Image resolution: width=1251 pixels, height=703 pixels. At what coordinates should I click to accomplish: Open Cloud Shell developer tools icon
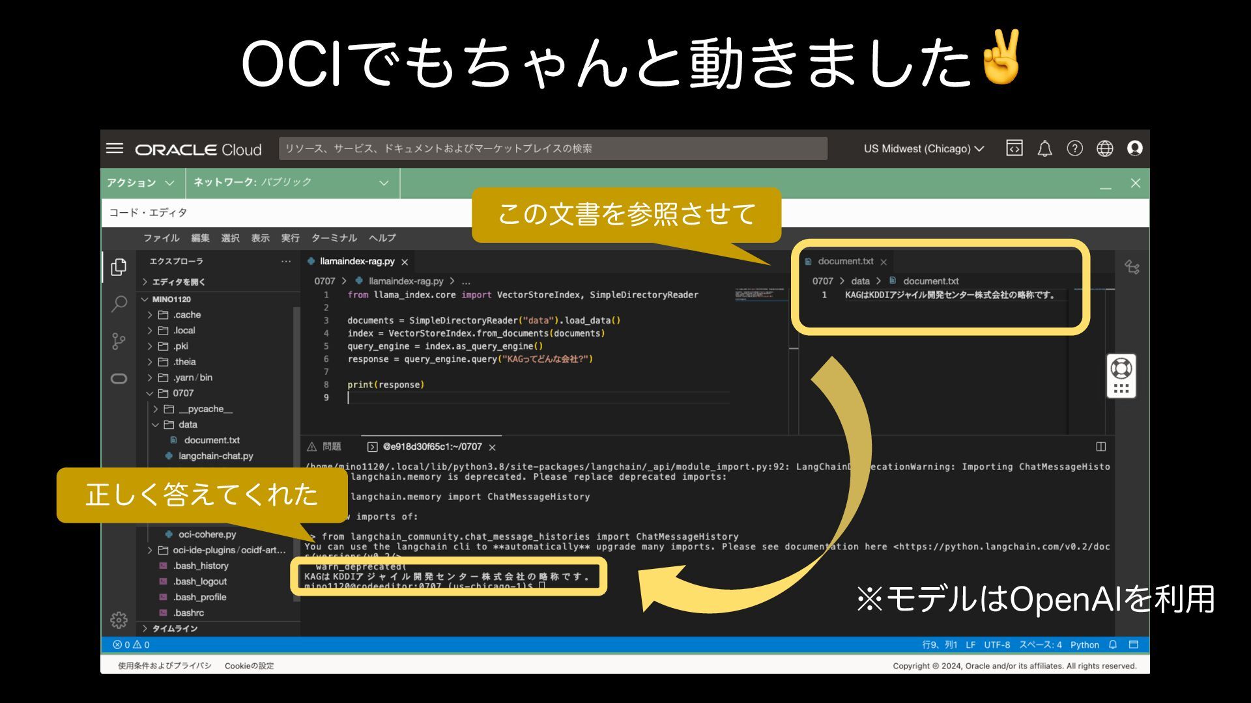1014,148
